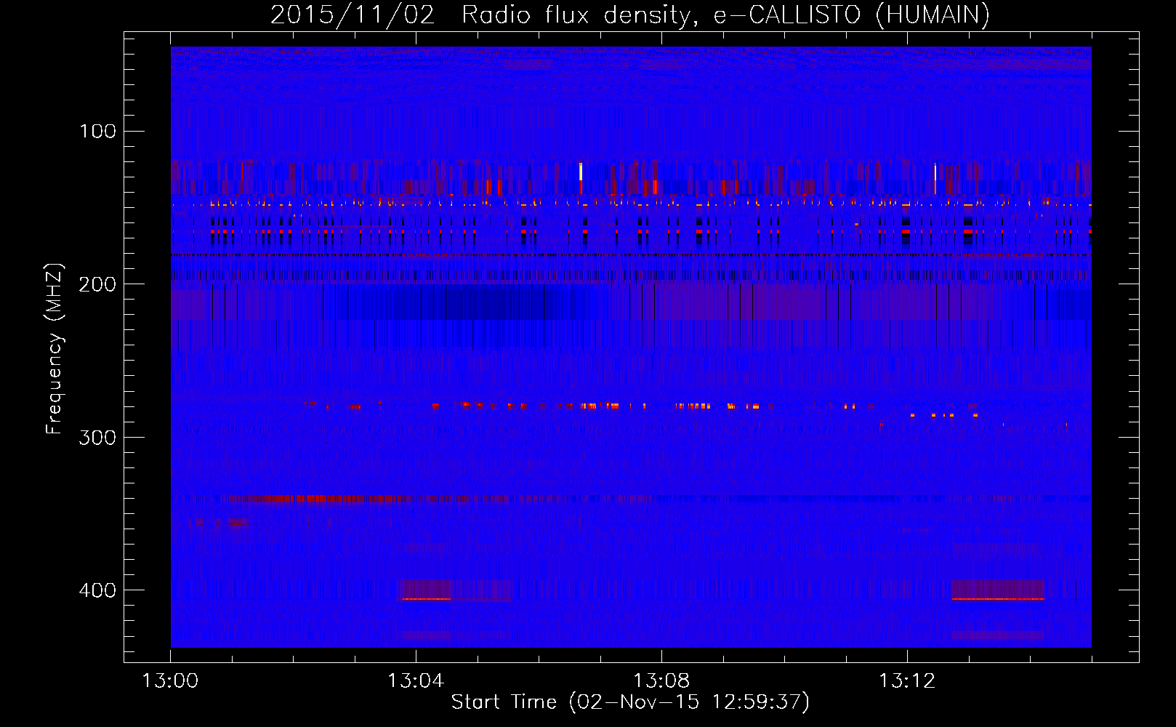
Task: Click the "Start Time (02-Nov-15 12:59:37)" label
Action: tap(630, 702)
